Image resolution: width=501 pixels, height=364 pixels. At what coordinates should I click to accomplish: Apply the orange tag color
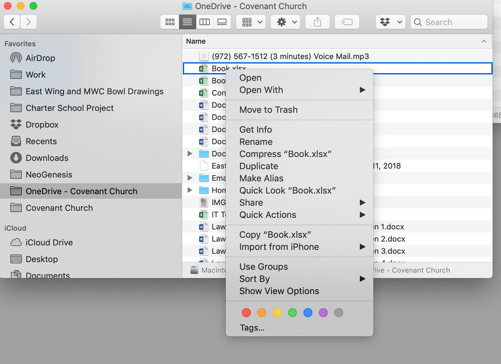(262, 312)
